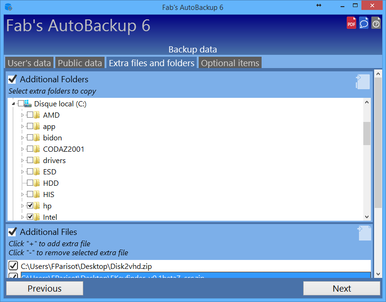
Task: Click the double-arrow resize icon in title bar
Action: click(x=319, y=5)
